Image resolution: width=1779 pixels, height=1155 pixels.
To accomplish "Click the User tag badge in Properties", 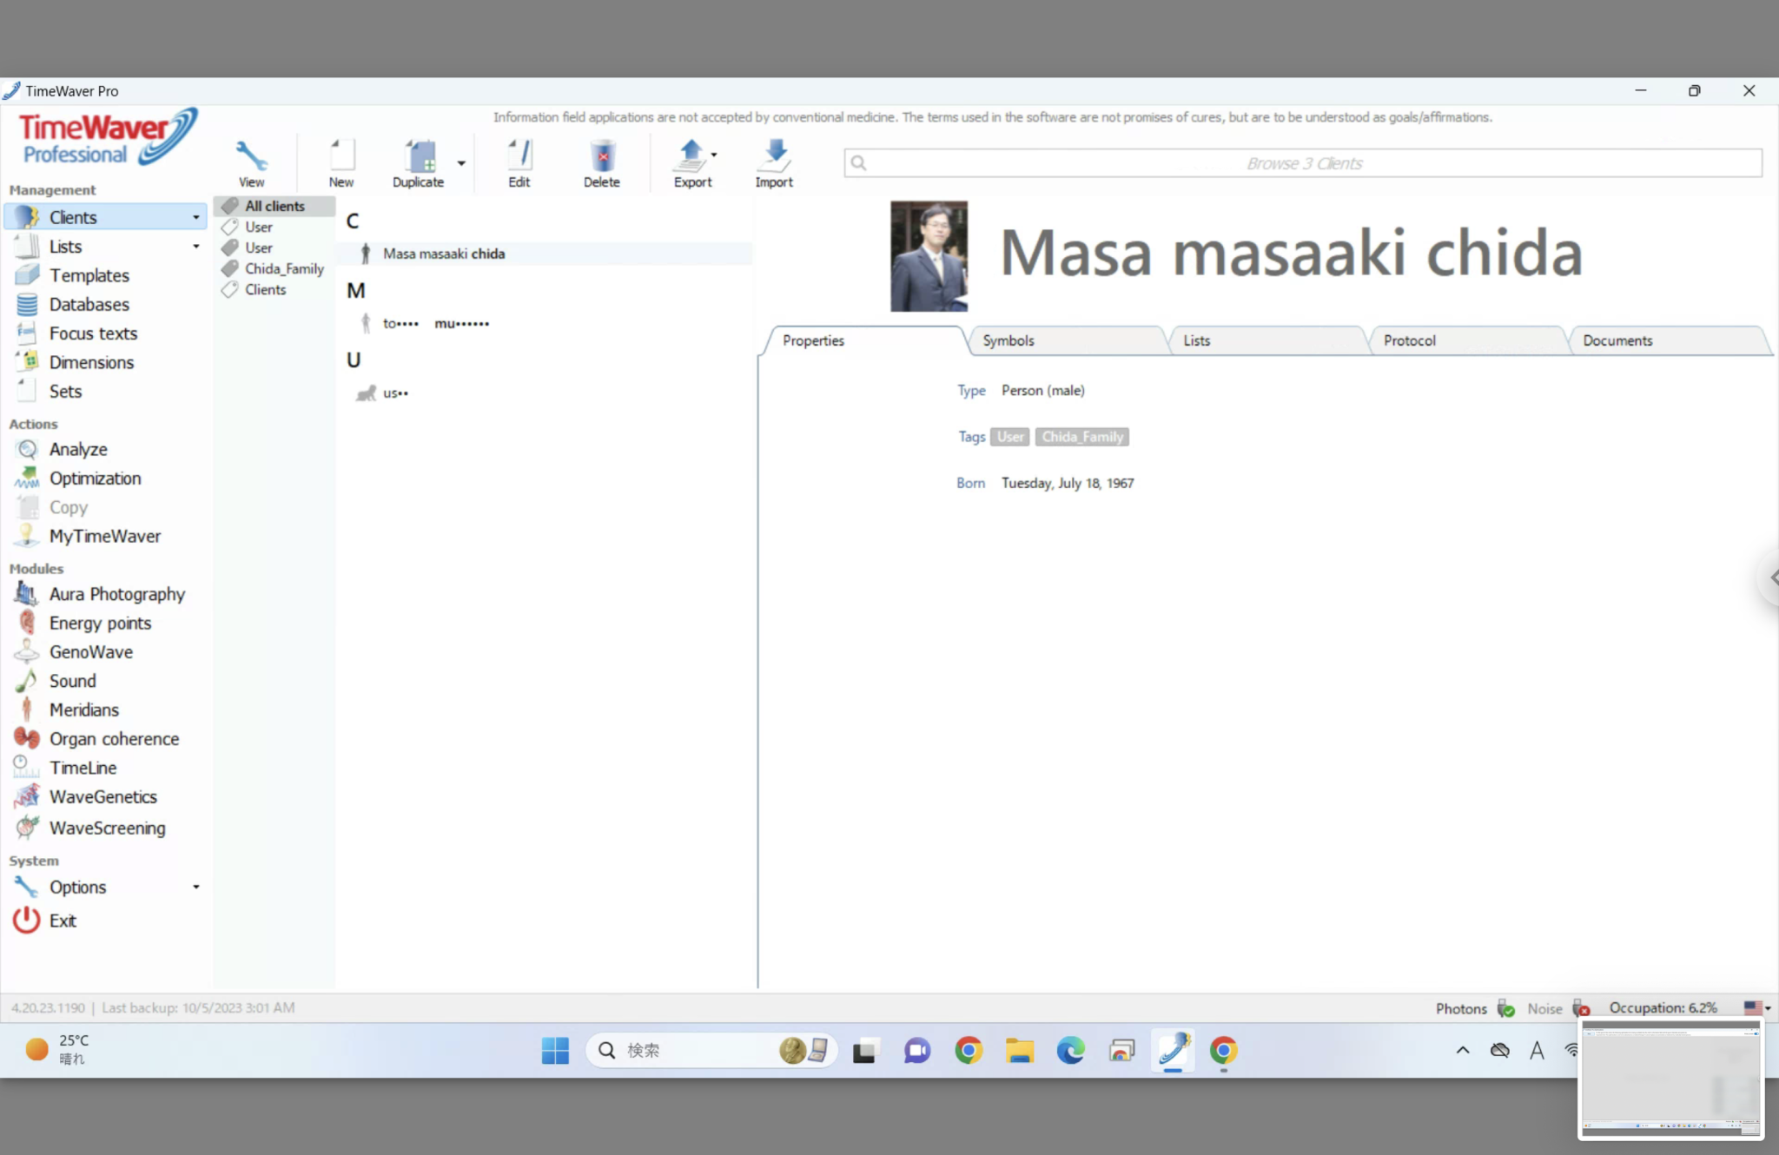I will tap(1010, 437).
